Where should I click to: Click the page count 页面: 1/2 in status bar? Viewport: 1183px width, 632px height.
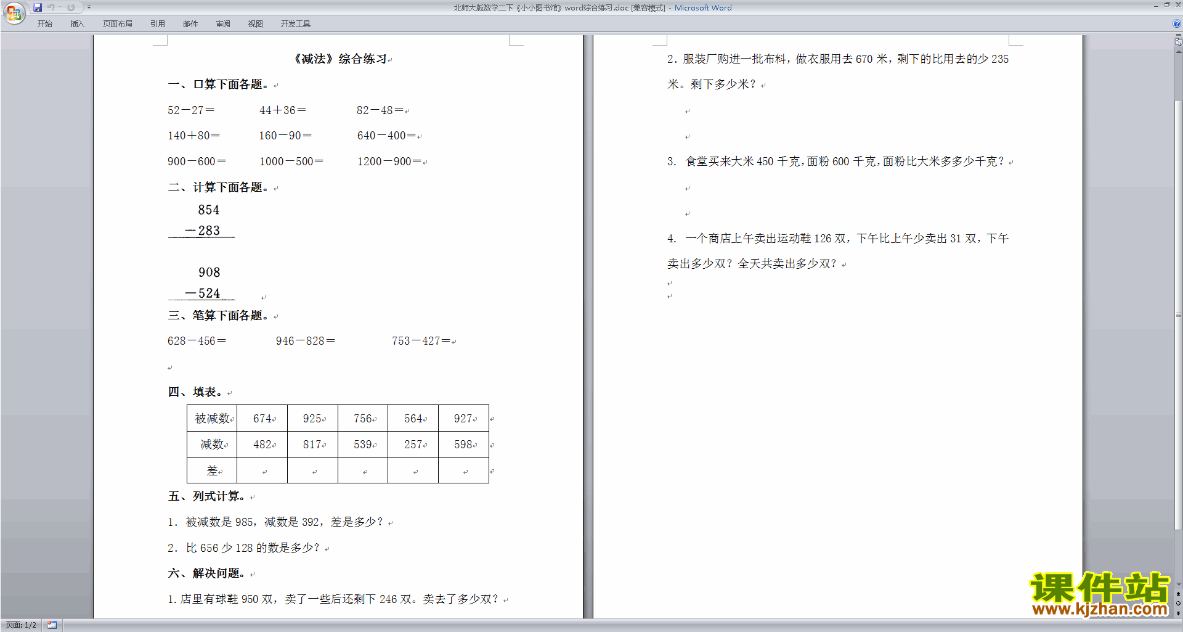point(21,625)
